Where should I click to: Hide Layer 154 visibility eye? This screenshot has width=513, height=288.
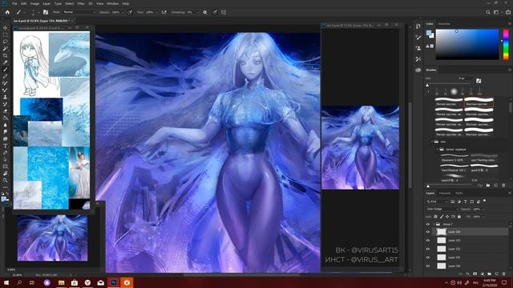[x=427, y=232]
